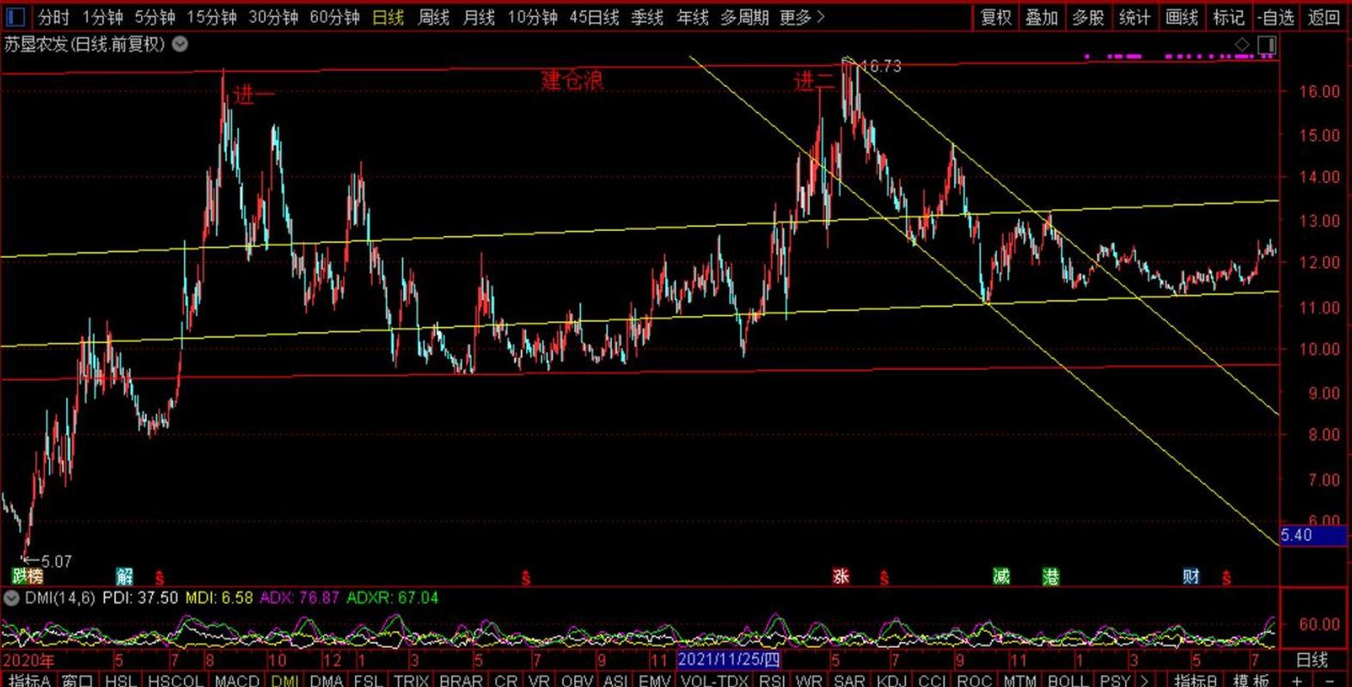
Task: Zoom in chart with the + button
Action: tap(1296, 680)
